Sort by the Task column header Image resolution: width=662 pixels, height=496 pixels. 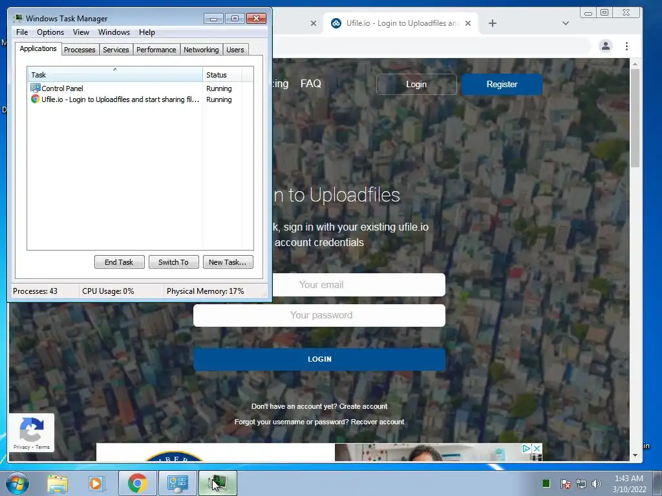115,74
